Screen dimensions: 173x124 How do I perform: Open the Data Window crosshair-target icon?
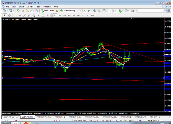pos(23,11)
